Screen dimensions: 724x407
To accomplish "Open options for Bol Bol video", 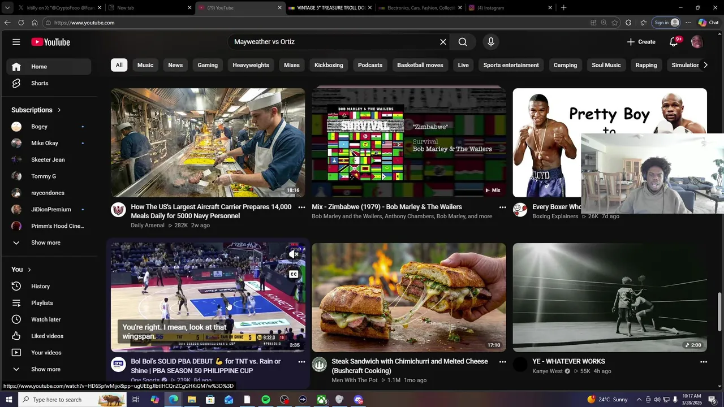I will point(301,362).
